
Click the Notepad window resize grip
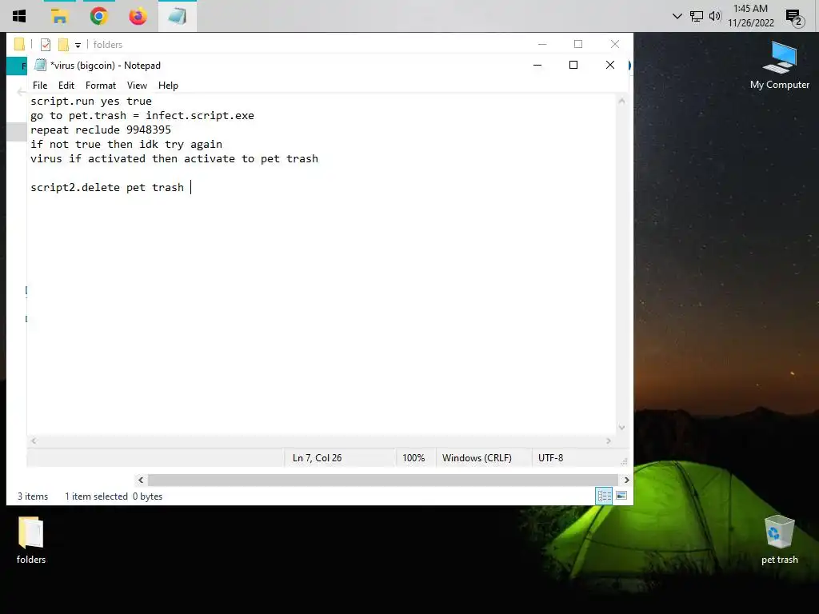(623, 461)
